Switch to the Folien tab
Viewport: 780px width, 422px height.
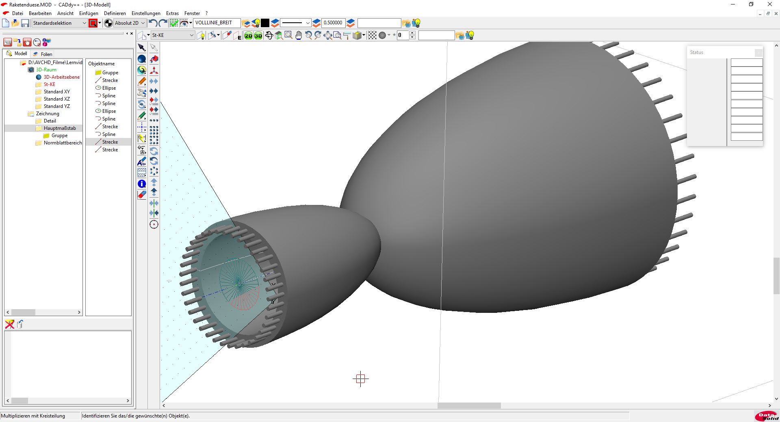[x=46, y=54]
